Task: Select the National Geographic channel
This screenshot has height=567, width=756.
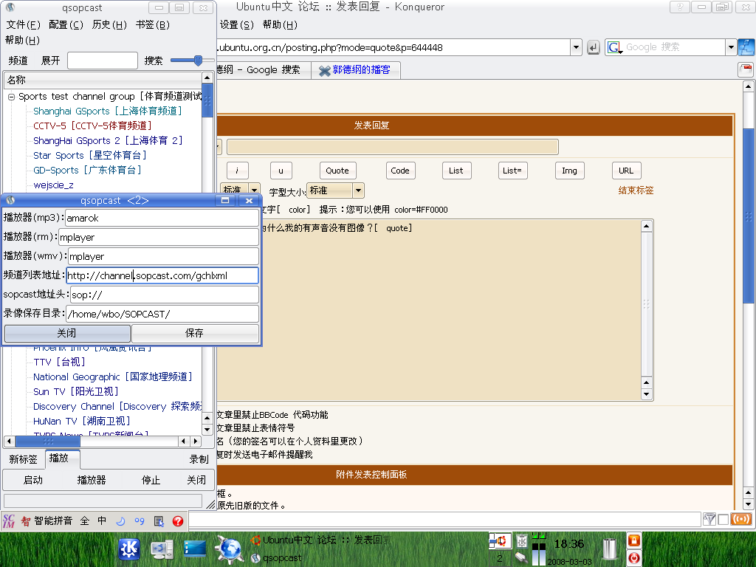Action: [x=113, y=377]
